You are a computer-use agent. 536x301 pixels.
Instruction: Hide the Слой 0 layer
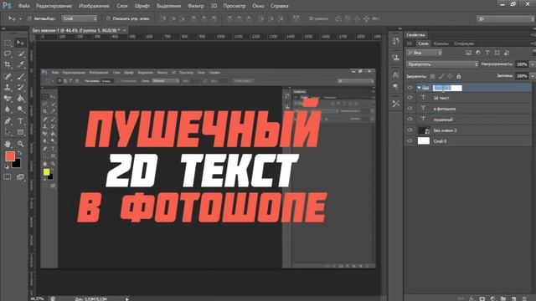(410, 140)
